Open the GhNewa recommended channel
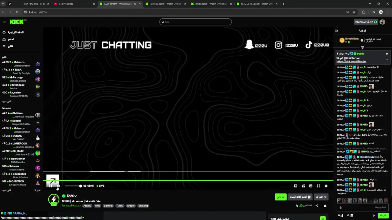The image size is (392, 220). (x=21, y=115)
